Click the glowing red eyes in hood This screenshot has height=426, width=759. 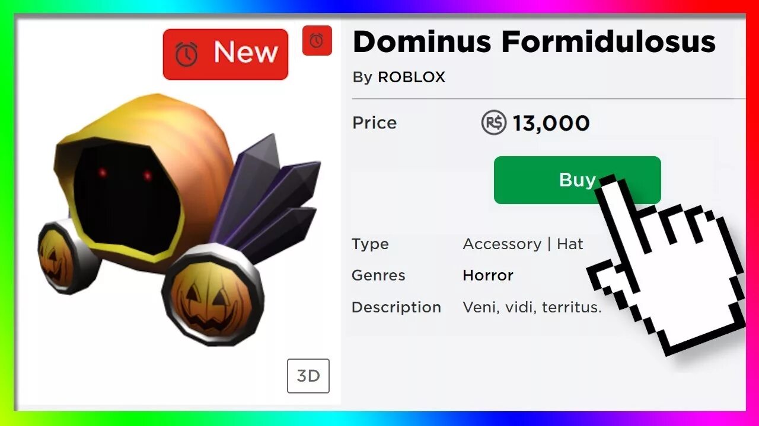tap(125, 174)
